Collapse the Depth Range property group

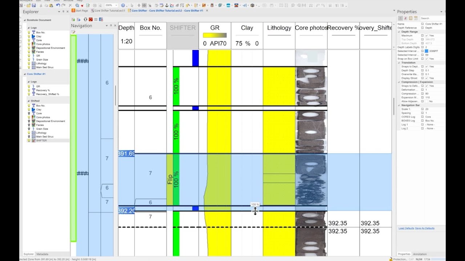click(x=399, y=32)
